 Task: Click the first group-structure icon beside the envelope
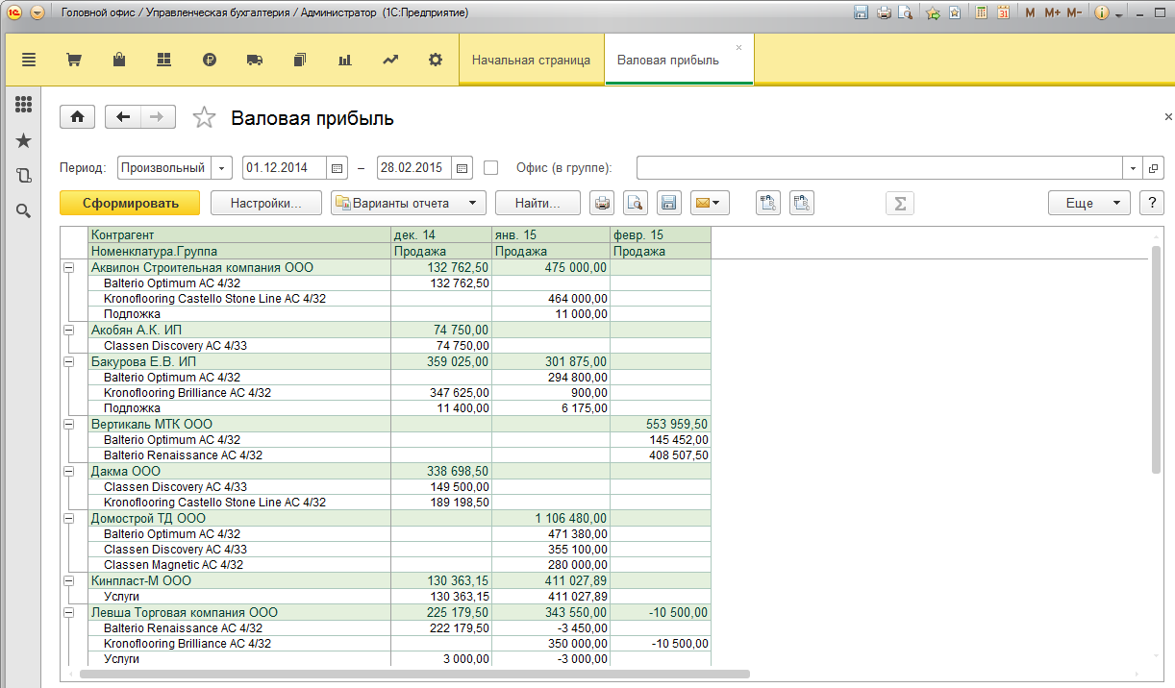tap(767, 203)
